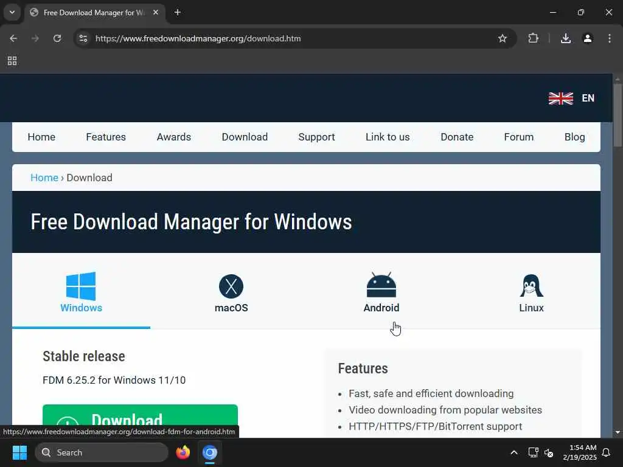Show hidden system tray icons chevron
623x467 pixels.
(513, 452)
